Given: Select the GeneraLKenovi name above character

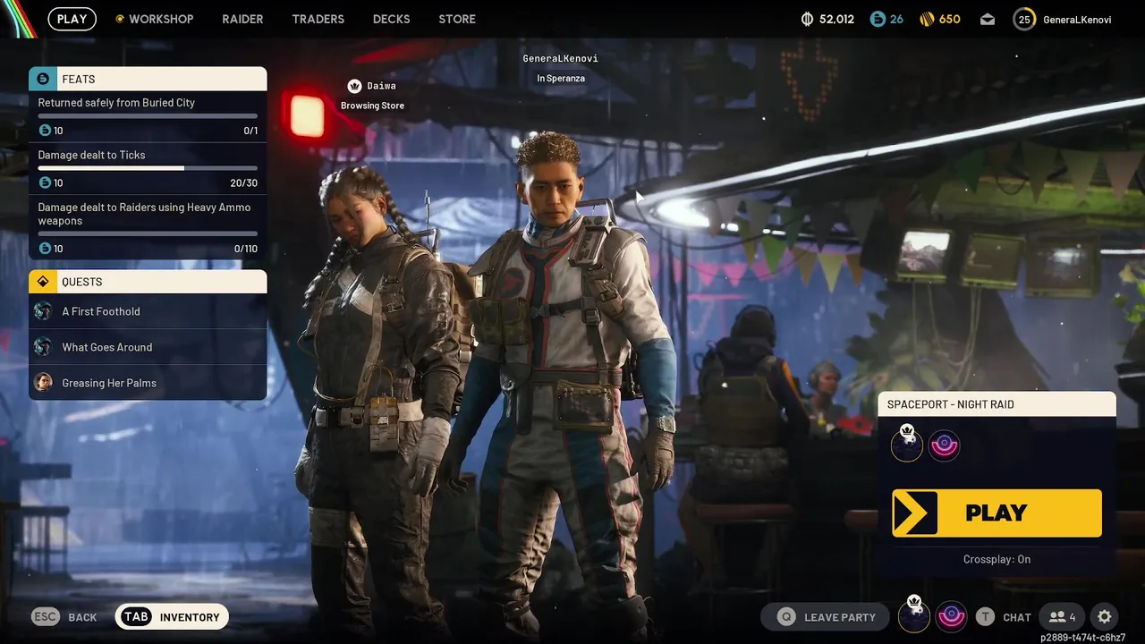Looking at the screenshot, I should click(x=560, y=59).
